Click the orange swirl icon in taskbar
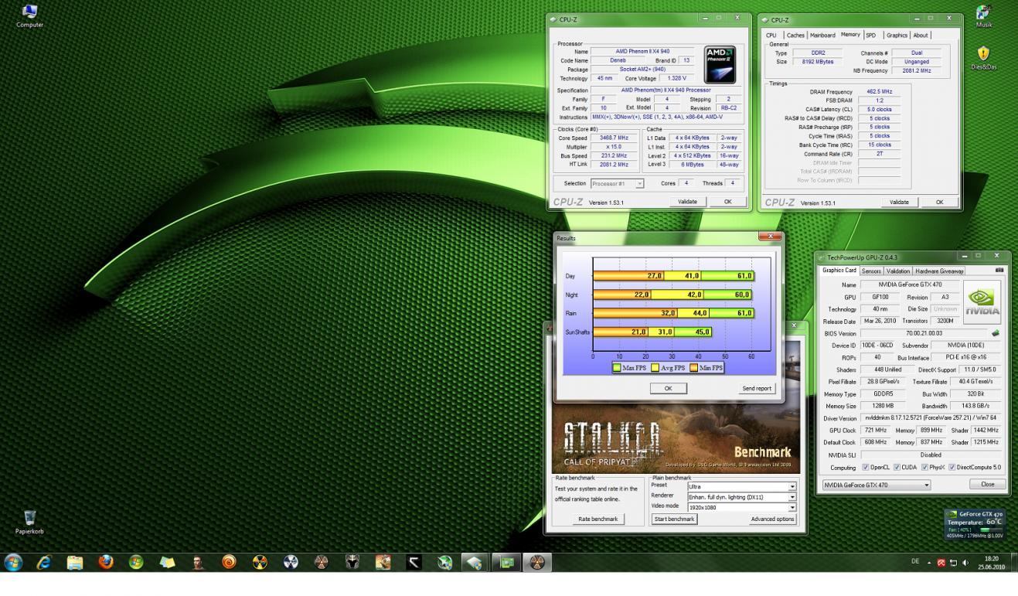 (x=229, y=563)
